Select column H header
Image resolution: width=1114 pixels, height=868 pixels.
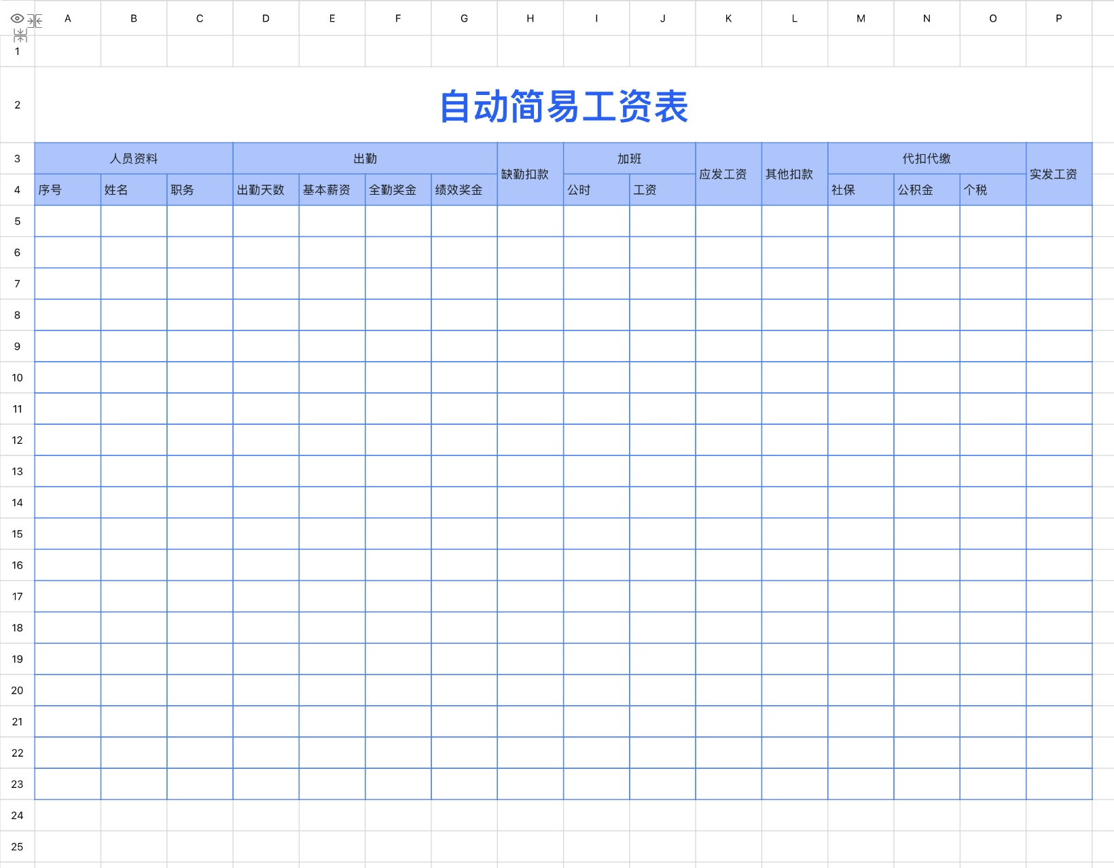[x=531, y=18]
